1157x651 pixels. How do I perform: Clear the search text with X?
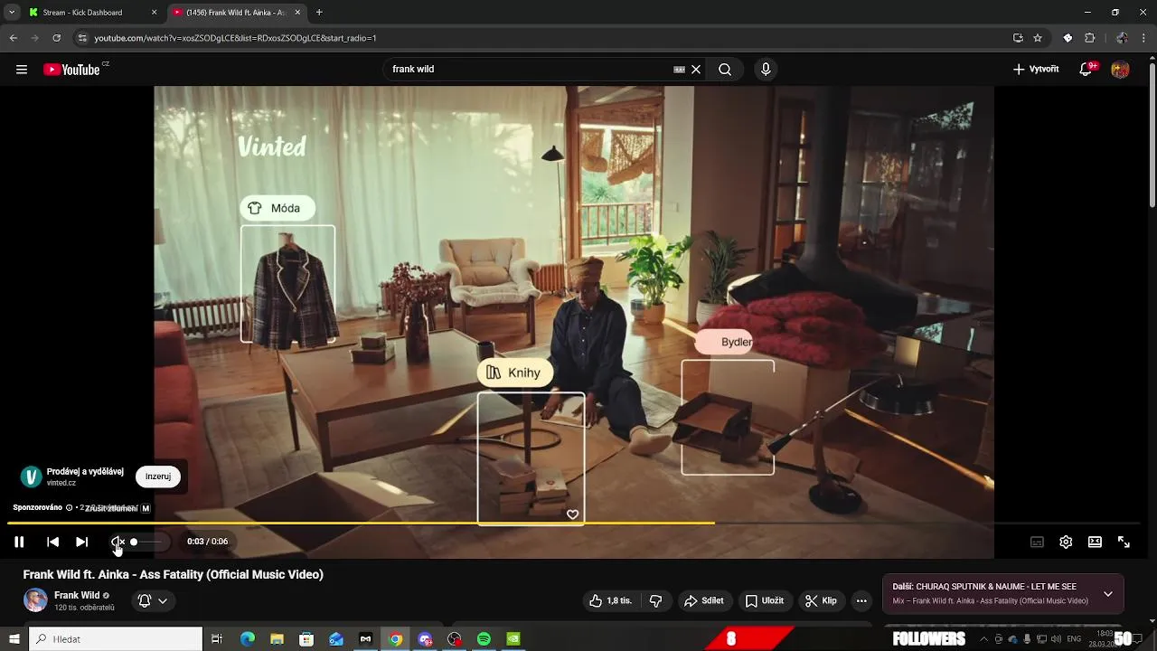(x=696, y=70)
